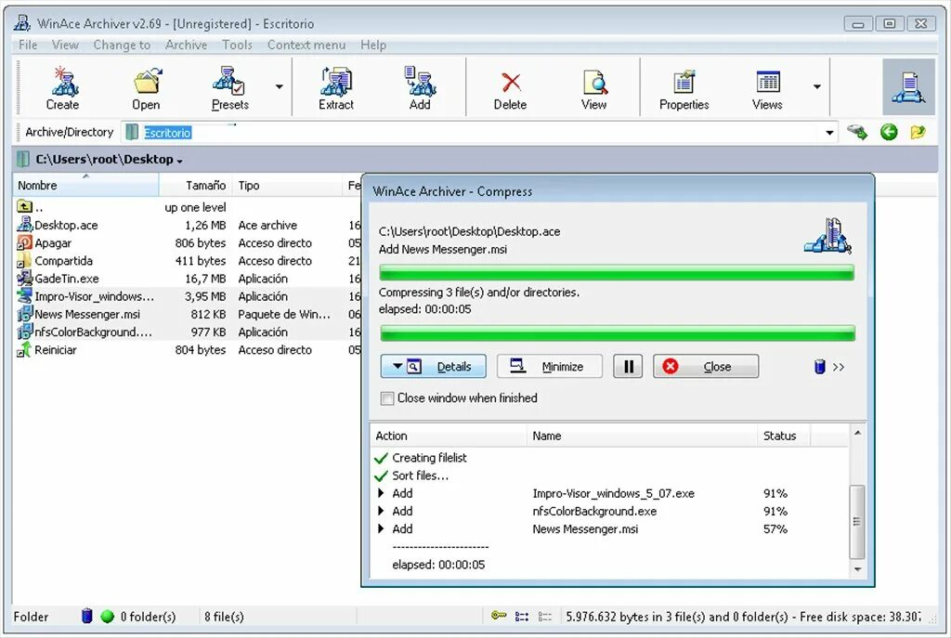The width and height of the screenshot is (951, 638).
Task: Expand the Add nfsColorBackground.exe log entry
Action: [381, 511]
